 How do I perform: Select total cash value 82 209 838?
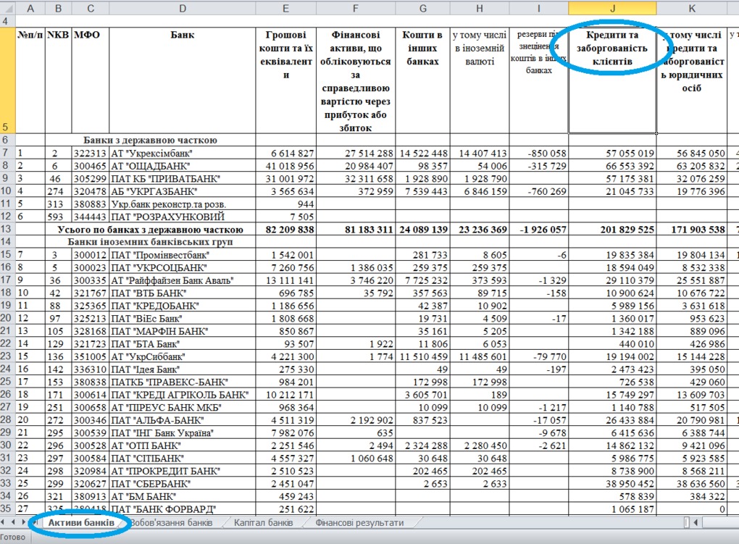coord(285,230)
